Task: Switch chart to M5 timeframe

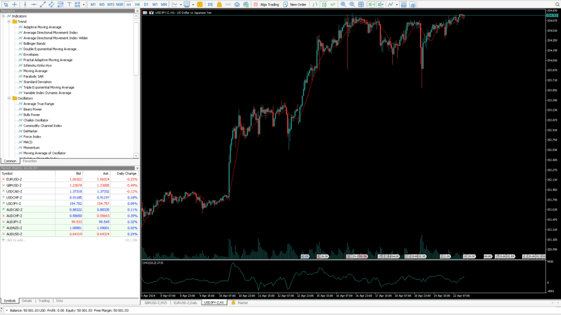Action: click(102, 4)
